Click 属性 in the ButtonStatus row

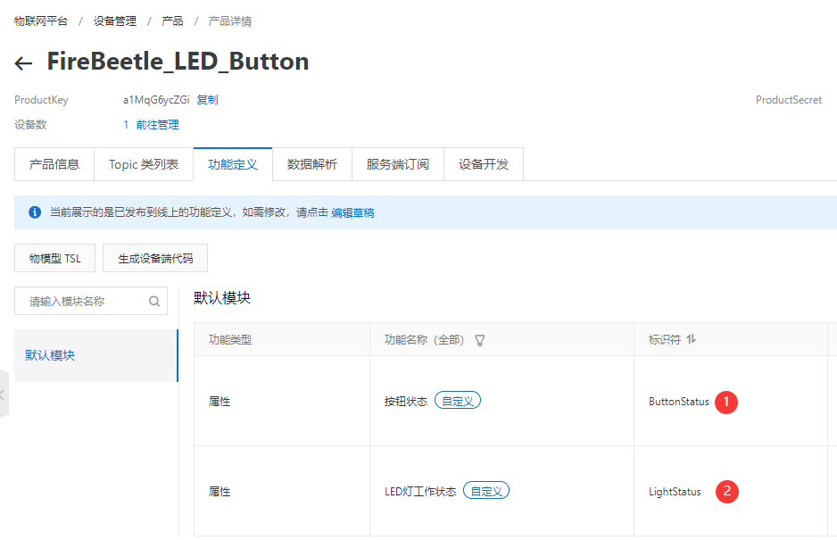(220, 402)
